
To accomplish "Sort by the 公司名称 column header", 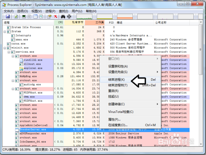I will [x=171, y=23].
